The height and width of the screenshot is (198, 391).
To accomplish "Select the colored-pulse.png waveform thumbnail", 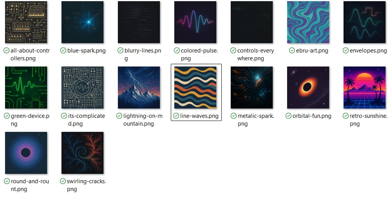I will coord(195,22).
